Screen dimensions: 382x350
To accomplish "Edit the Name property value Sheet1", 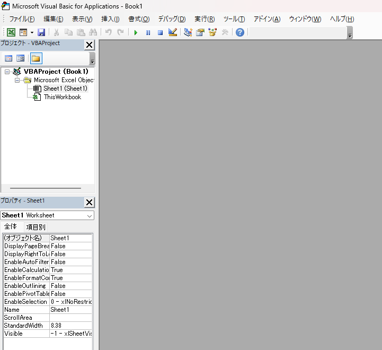I will pos(70,310).
